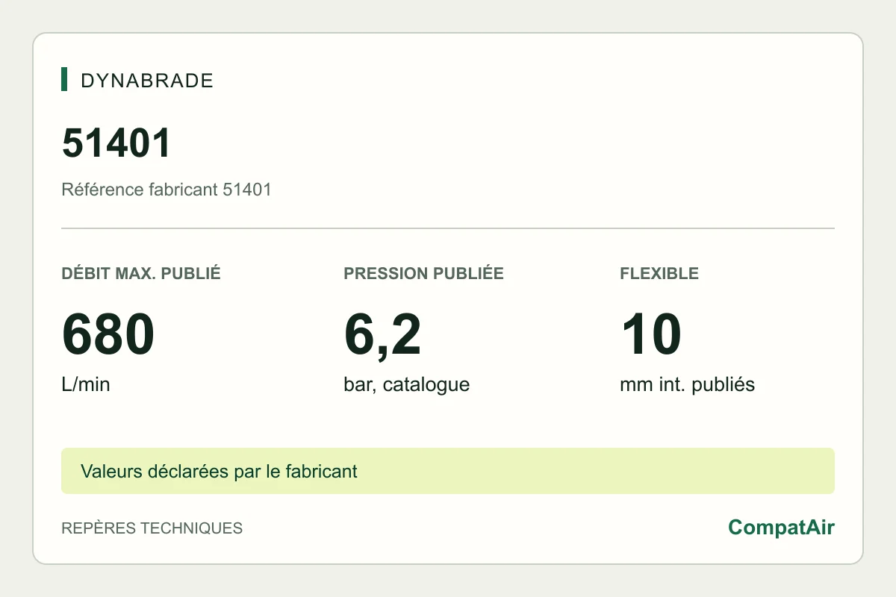The image size is (896, 597).
Task: Click 'Référence fabricant 51401' subtitle
Action: point(167,190)
